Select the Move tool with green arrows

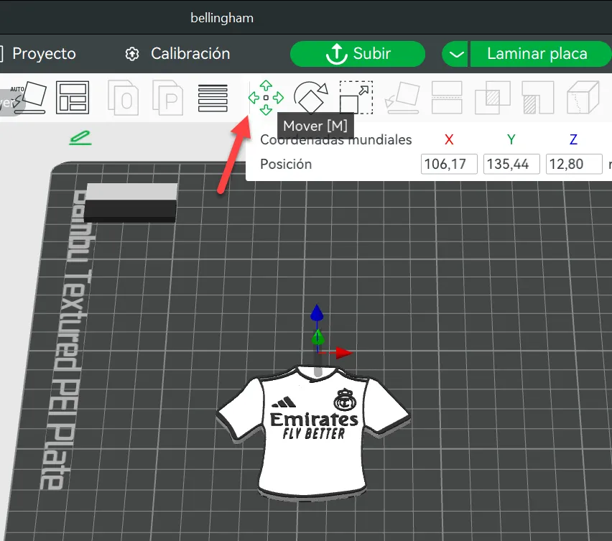pyautogui.click(x=266, y=98)
